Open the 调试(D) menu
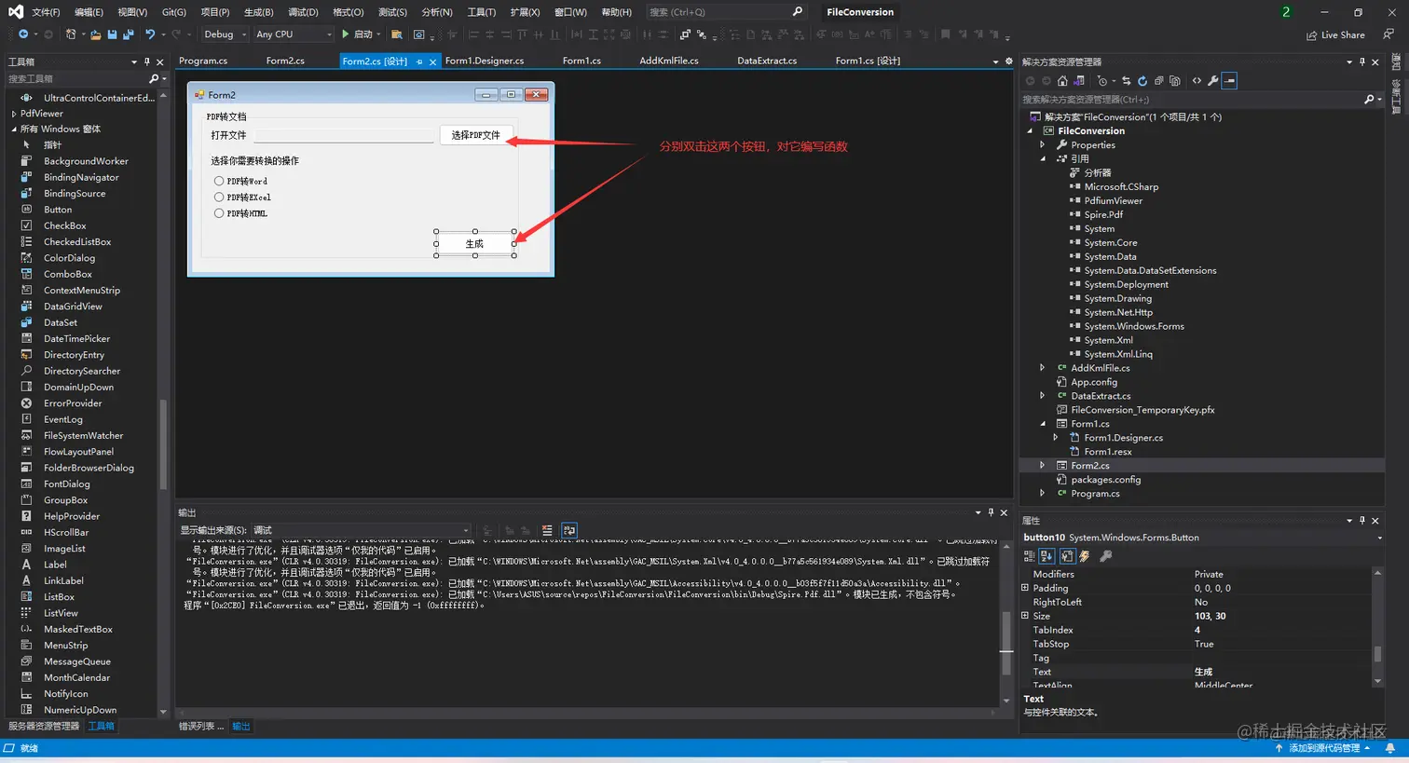The height and width of the screenshot is (763, 1409). [x=303, y=12]
